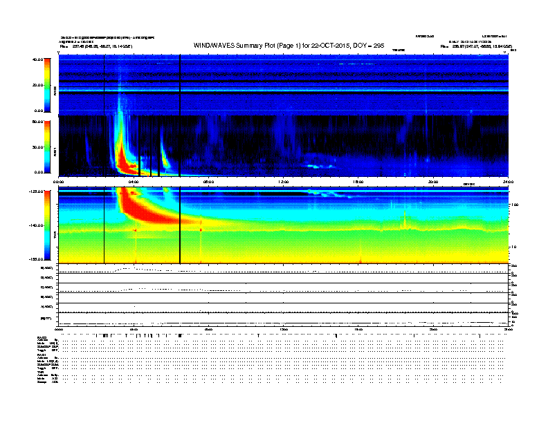Screen dimensions: 548x423
Task: Click the faint early burst near 01:30 in RAD1 panel
Action: point(86,149)
